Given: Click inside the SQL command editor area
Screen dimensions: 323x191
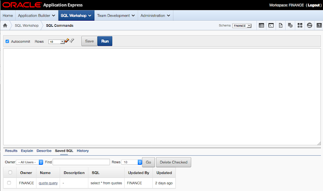Looking at the screenshot, I should click(x=162, y=97).
